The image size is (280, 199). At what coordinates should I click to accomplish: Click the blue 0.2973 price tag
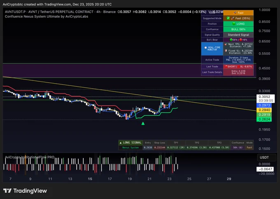click(264, 105)
